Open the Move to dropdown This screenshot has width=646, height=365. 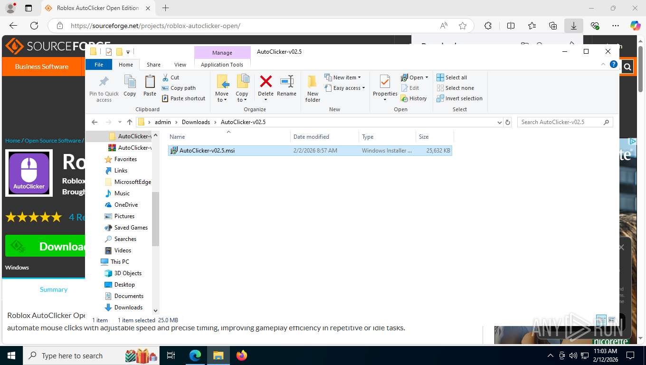[x=222, y=88]
